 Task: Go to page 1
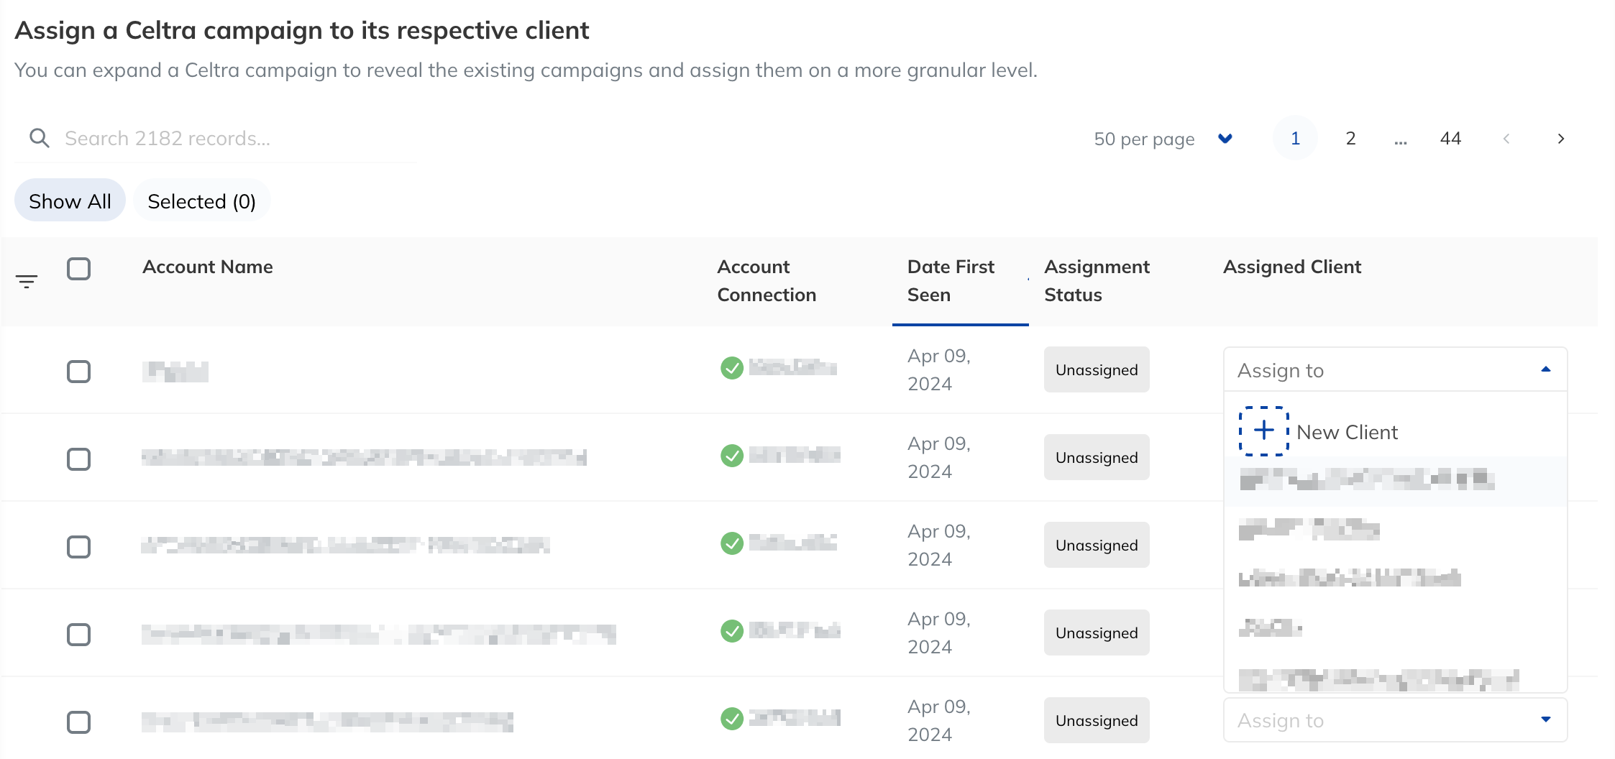[1295, 138]
